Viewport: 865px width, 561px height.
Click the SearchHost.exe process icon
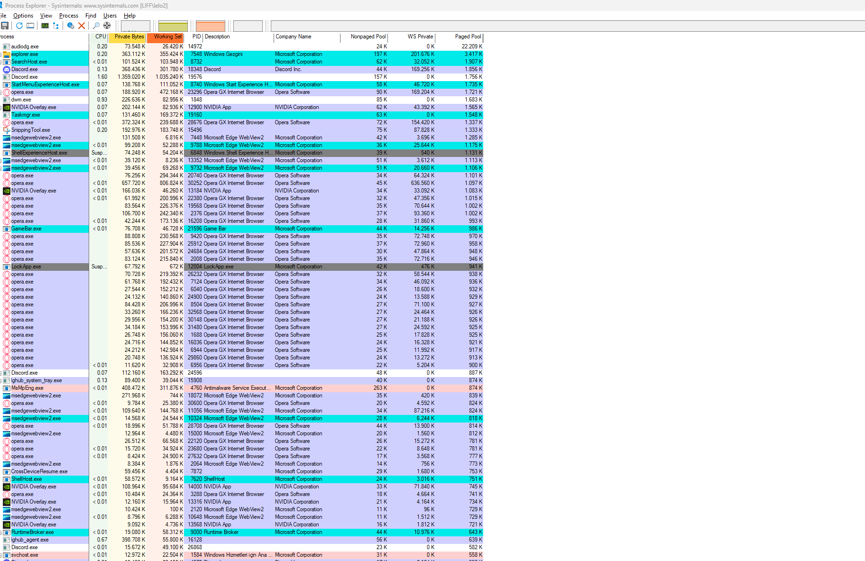point(7,62)
